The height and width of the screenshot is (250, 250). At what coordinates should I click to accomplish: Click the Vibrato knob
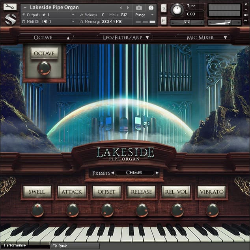tap(213, 211)
